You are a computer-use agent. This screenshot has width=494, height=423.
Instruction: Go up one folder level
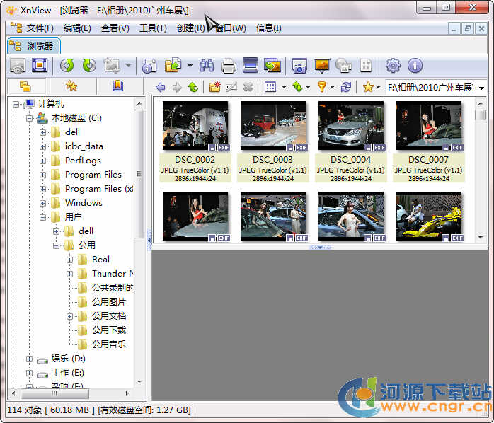click(193, 87)
